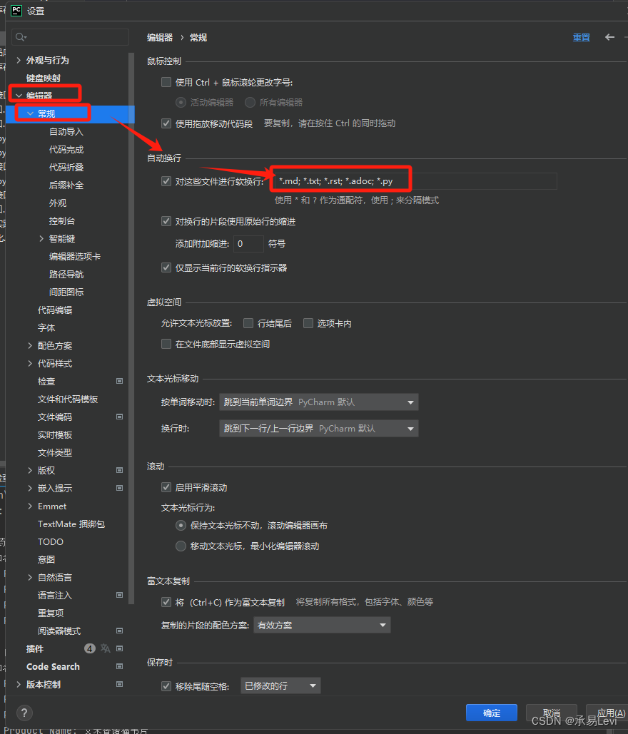Expand the 智能键 tree node
The height and width of the screenshot is (734, 628).
pos(41,239)
